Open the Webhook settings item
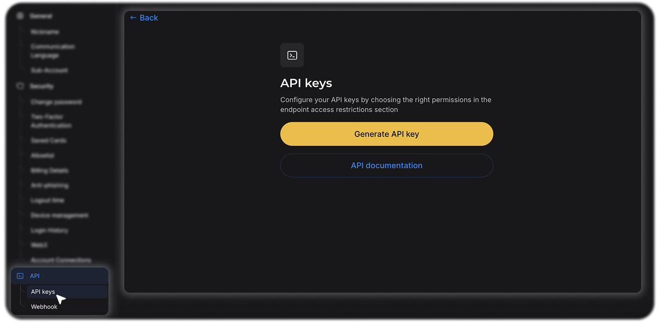The height and width of the screenshot is (326, 657). pos(44,307)
